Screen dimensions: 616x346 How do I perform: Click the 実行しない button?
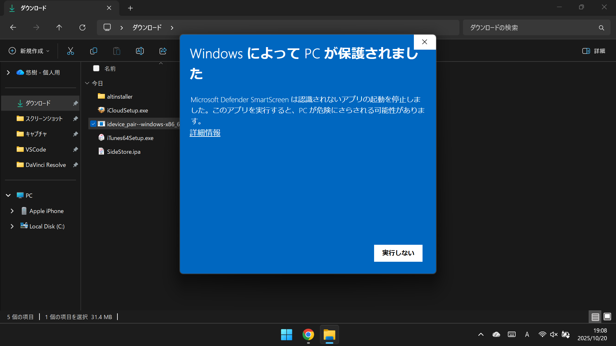398,253
